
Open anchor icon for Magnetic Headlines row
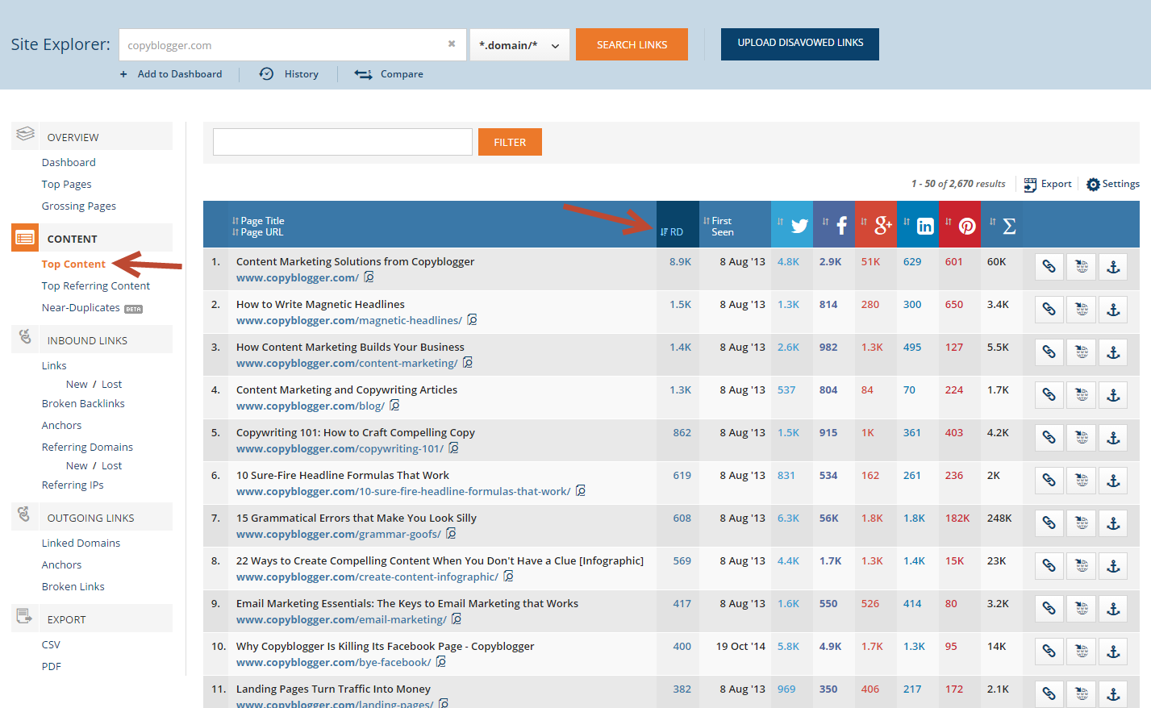[1113, 310]
